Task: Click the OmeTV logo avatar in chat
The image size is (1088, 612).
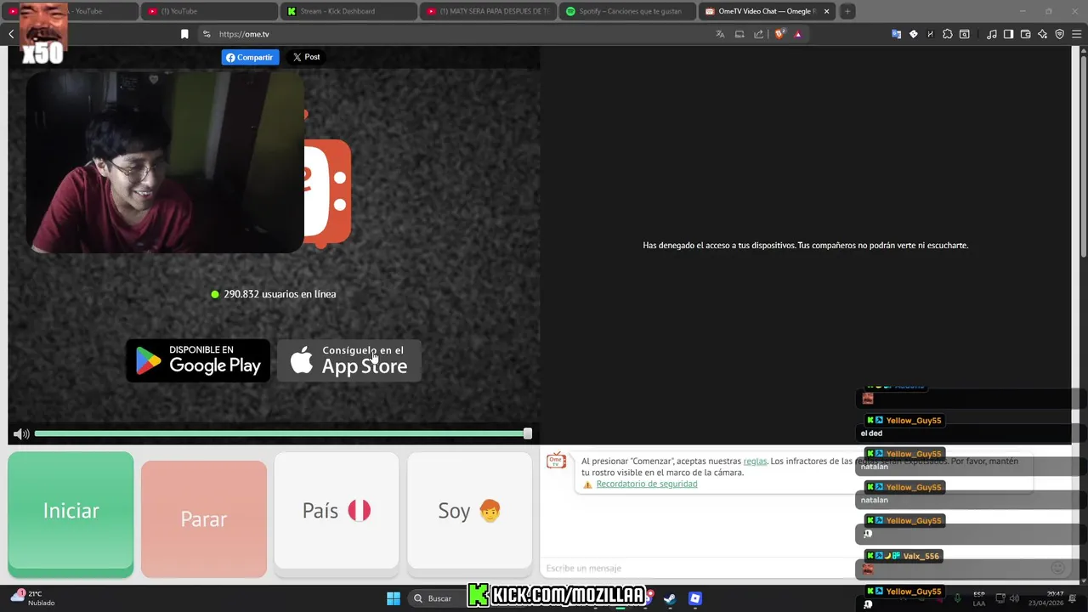Action: click(x=556, y=461)
